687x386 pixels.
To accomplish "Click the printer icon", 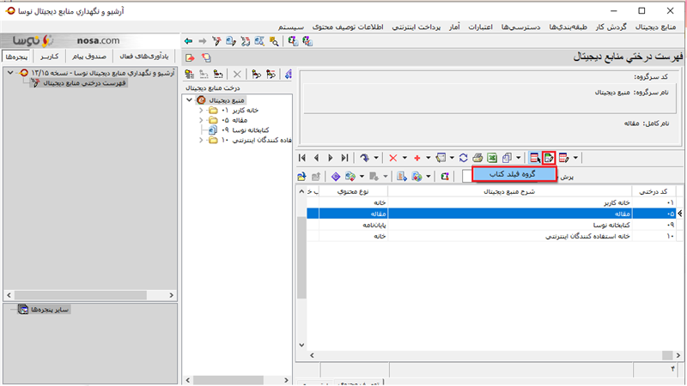I will point(478,158).
